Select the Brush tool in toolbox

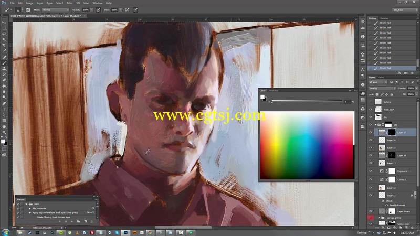tap(4, 63)
